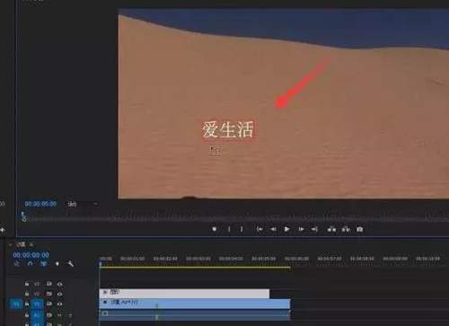Select the 爱生活 text in preview
The image size is (449, 326).
[228, 129]
